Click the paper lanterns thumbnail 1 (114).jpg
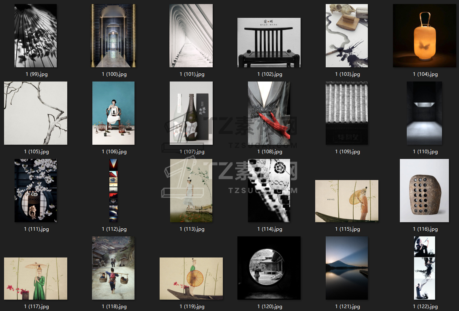Viewport: 459px width, 311px height. 269,191
